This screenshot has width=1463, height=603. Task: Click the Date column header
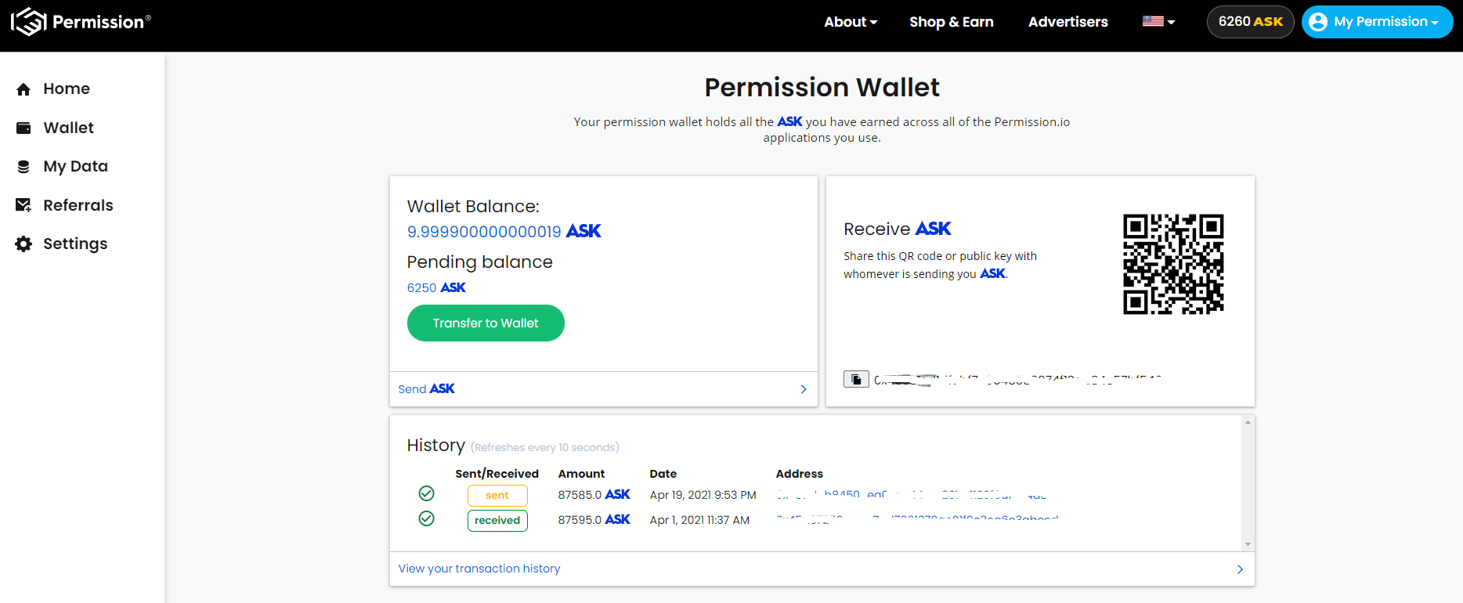point(663,474)
